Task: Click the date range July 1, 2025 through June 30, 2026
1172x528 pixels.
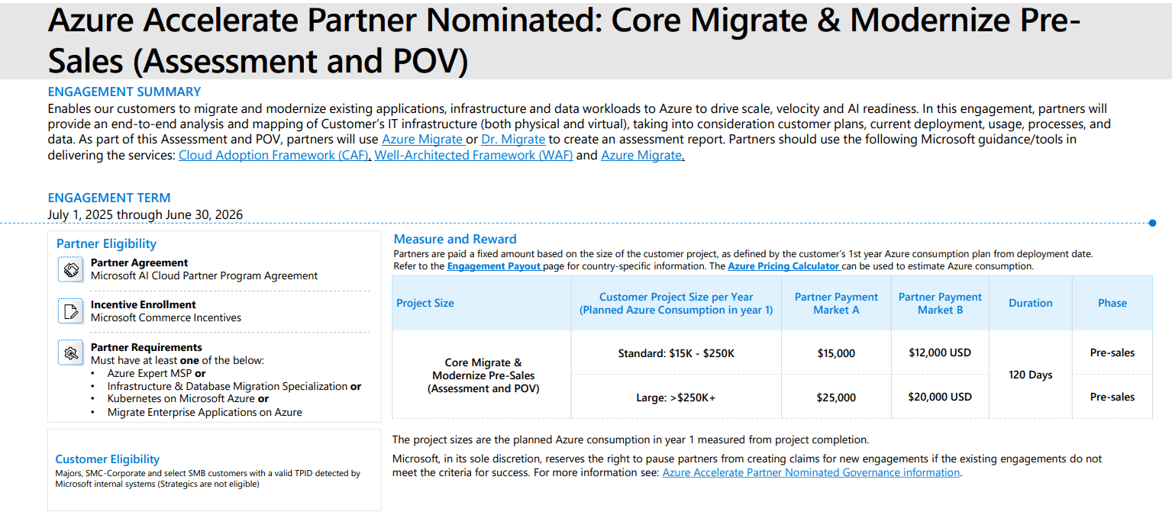Action: [x=145, y=214]
